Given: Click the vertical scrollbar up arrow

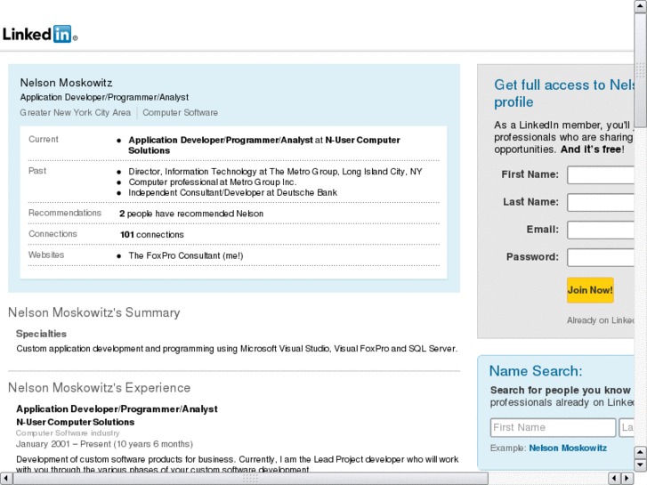Looking at the screenshot, I should (641, 6).
